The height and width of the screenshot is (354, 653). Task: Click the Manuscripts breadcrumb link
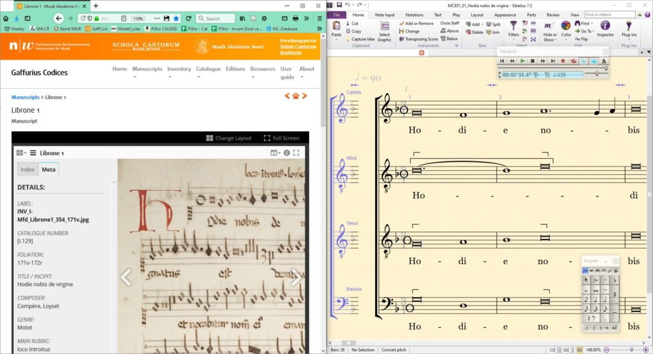26,97
